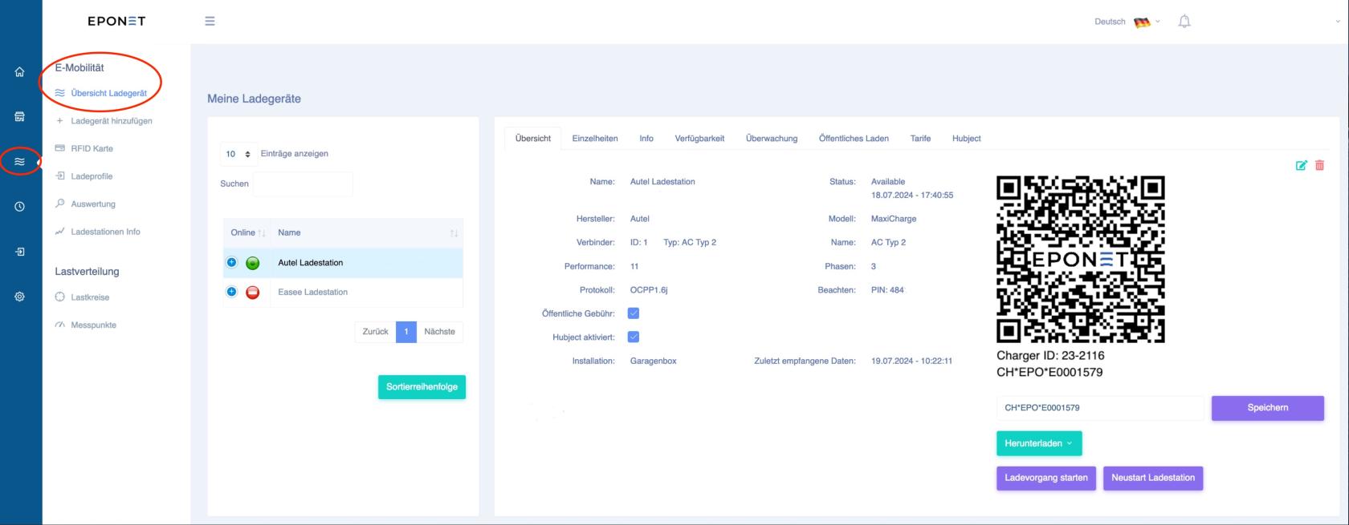The image size is (1349, 525).
Task: Click the green edit icon above the QR code
Action: point(1301,165)
